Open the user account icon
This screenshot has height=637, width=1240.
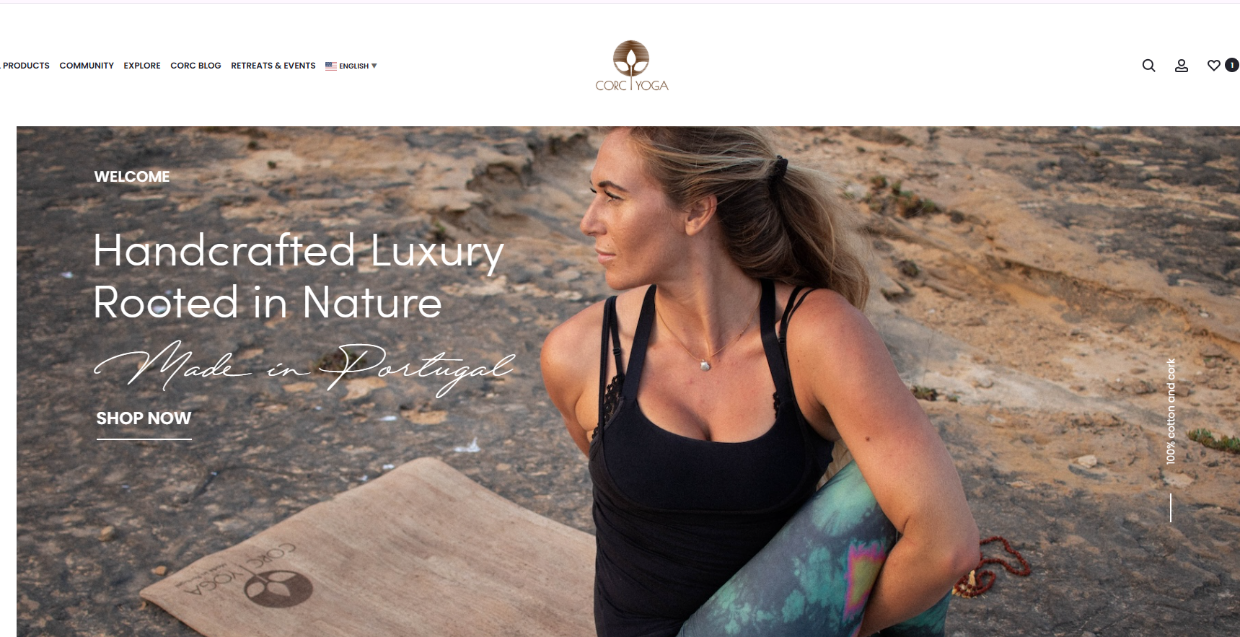[1181, 66]
